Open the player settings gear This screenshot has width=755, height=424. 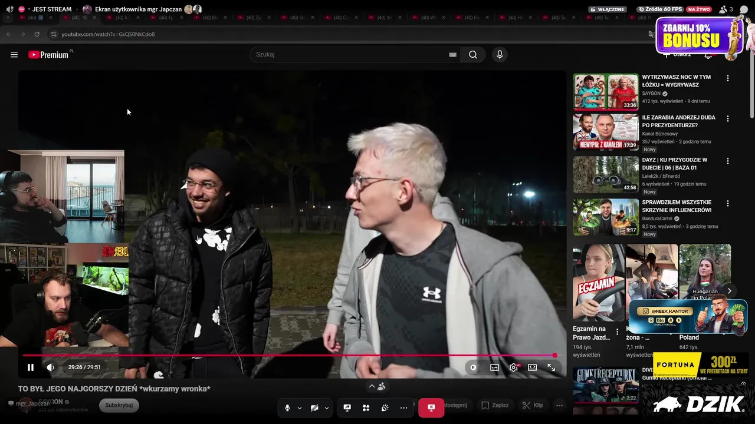coord(514,367)
